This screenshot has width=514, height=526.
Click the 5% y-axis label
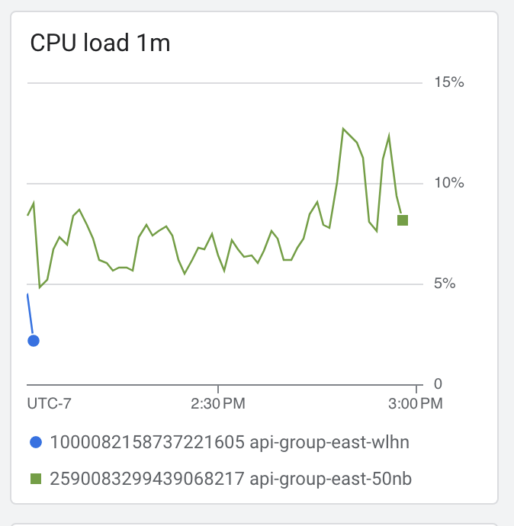[445, 284]
